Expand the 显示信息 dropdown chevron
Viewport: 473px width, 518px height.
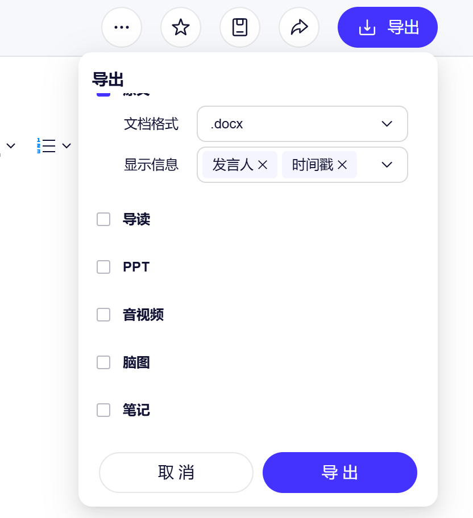[x=387, y=165]
